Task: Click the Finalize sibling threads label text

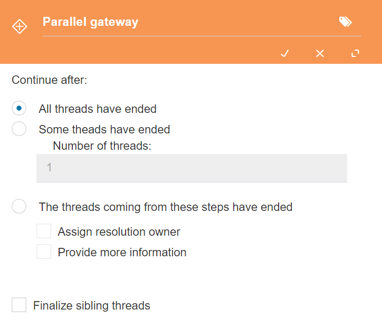Action: (92, 306)
